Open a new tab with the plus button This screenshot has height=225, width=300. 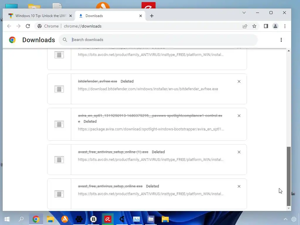(152, 16)
